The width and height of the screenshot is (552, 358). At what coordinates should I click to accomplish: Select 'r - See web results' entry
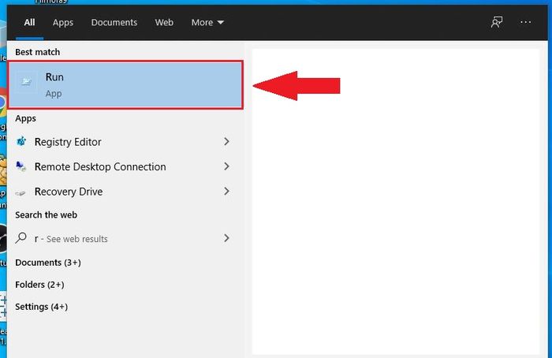click(x=125, y=238)
